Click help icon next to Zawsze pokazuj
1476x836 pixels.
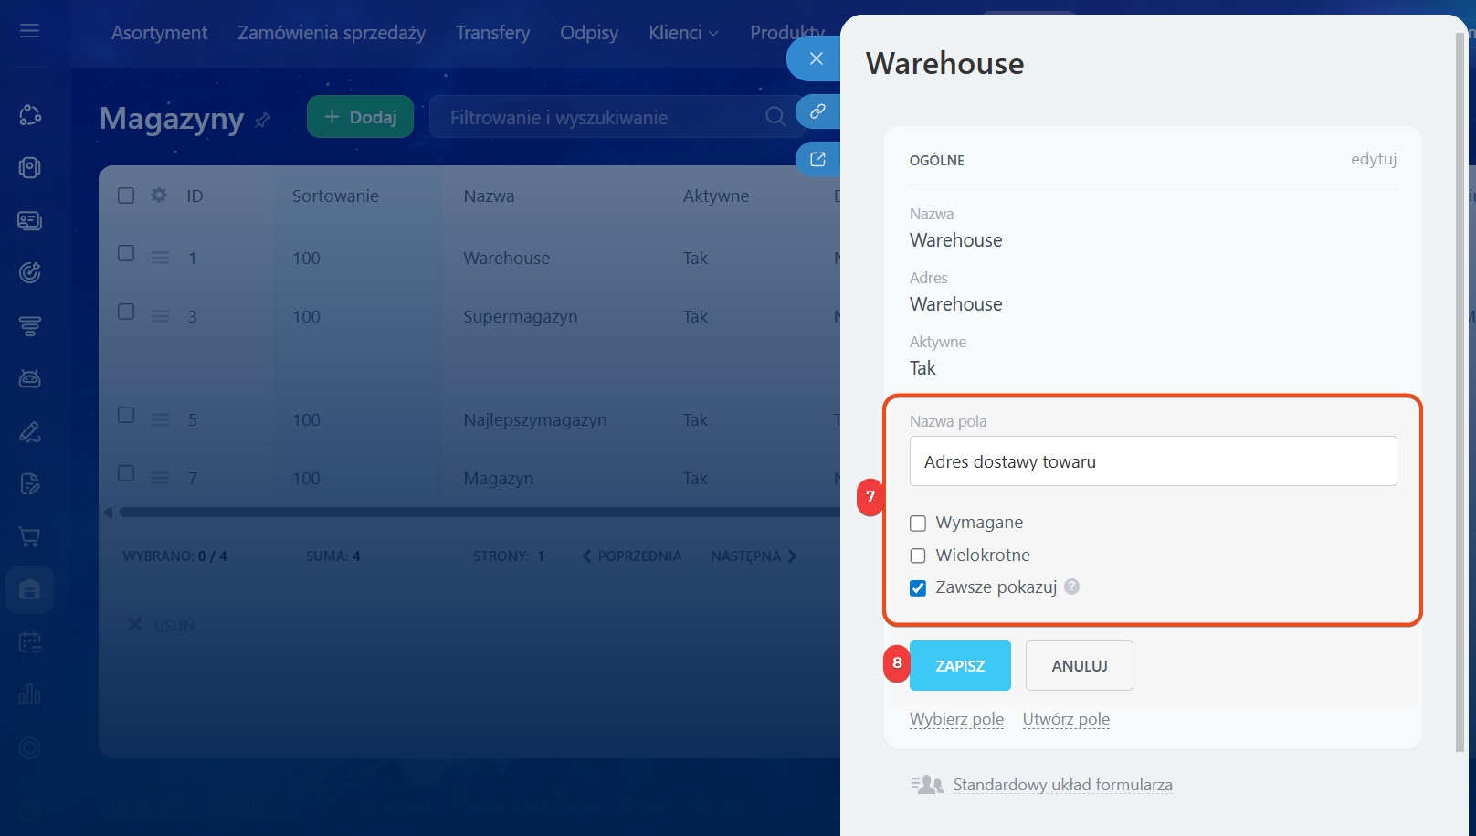(x=1071, y=587)
